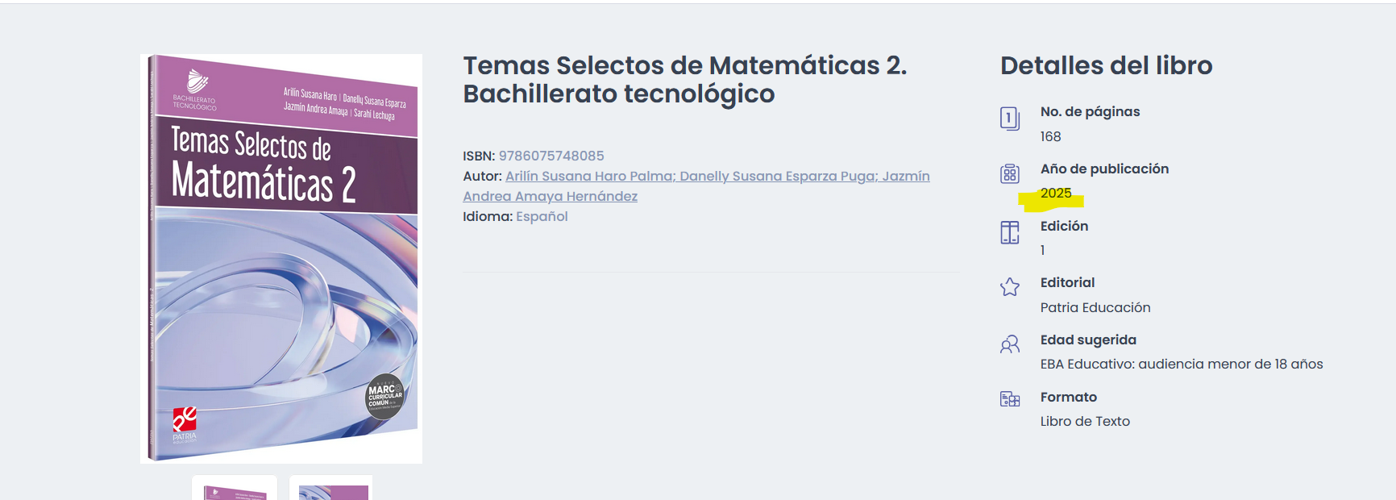The image size is (1396, 500).
Task: Click the 168 page count value
Action: (1050, 136)
